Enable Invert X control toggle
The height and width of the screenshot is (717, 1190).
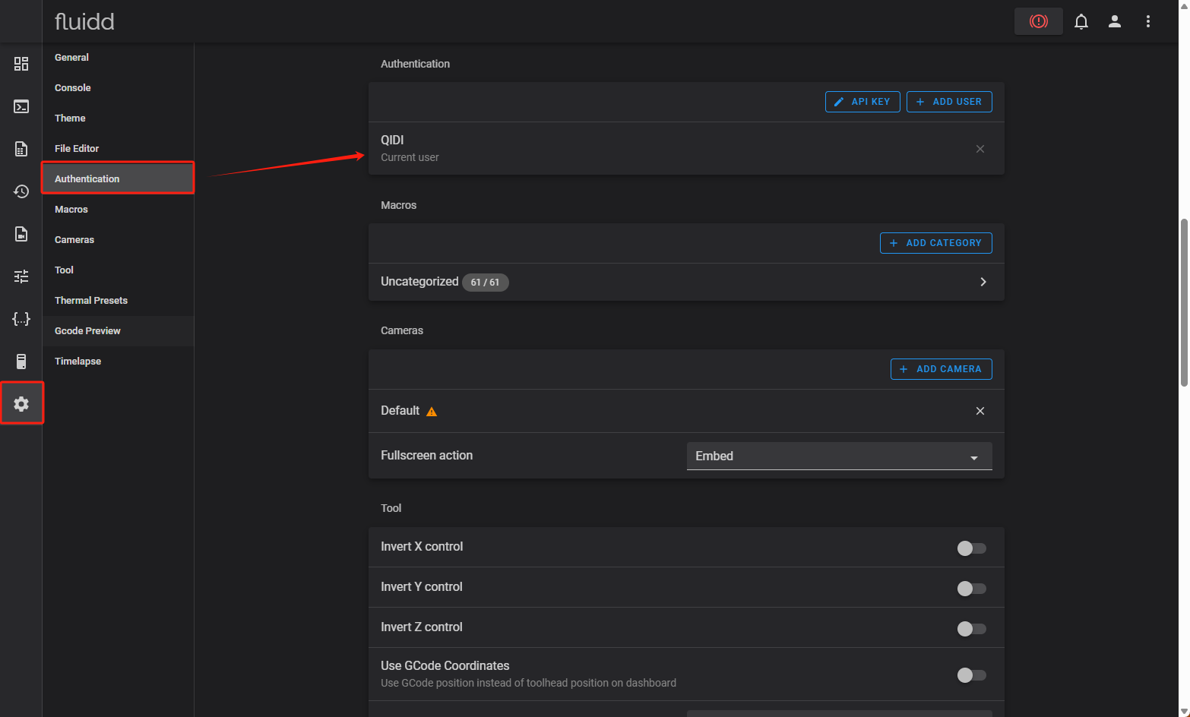point(971,548)
